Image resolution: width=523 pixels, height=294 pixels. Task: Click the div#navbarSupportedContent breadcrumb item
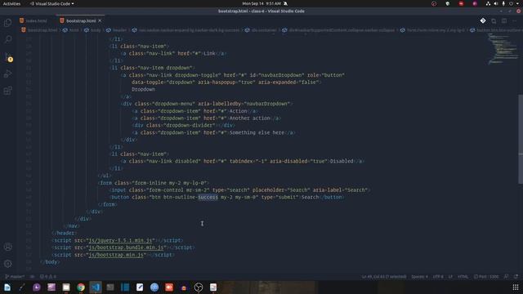(338, 30)
